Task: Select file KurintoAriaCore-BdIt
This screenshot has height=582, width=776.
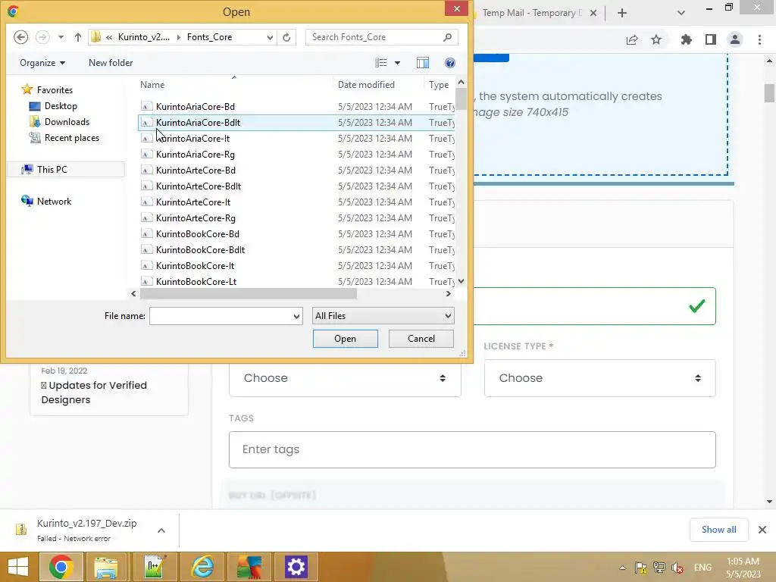Action: tap(296, 122)
